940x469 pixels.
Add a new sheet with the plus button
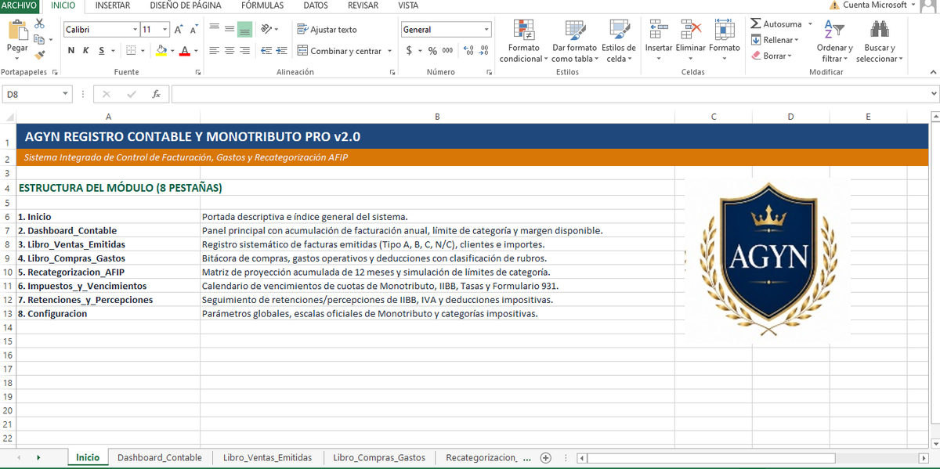(546, 457)
